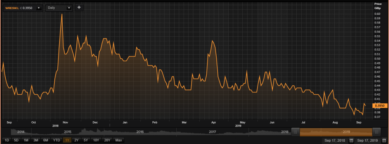
Task: Click the Nov label on time axis
Action: tap(66, 122)
